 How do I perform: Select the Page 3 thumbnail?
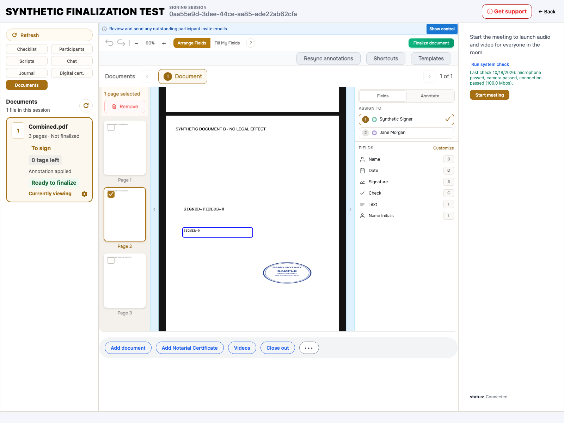coord(125,281)
